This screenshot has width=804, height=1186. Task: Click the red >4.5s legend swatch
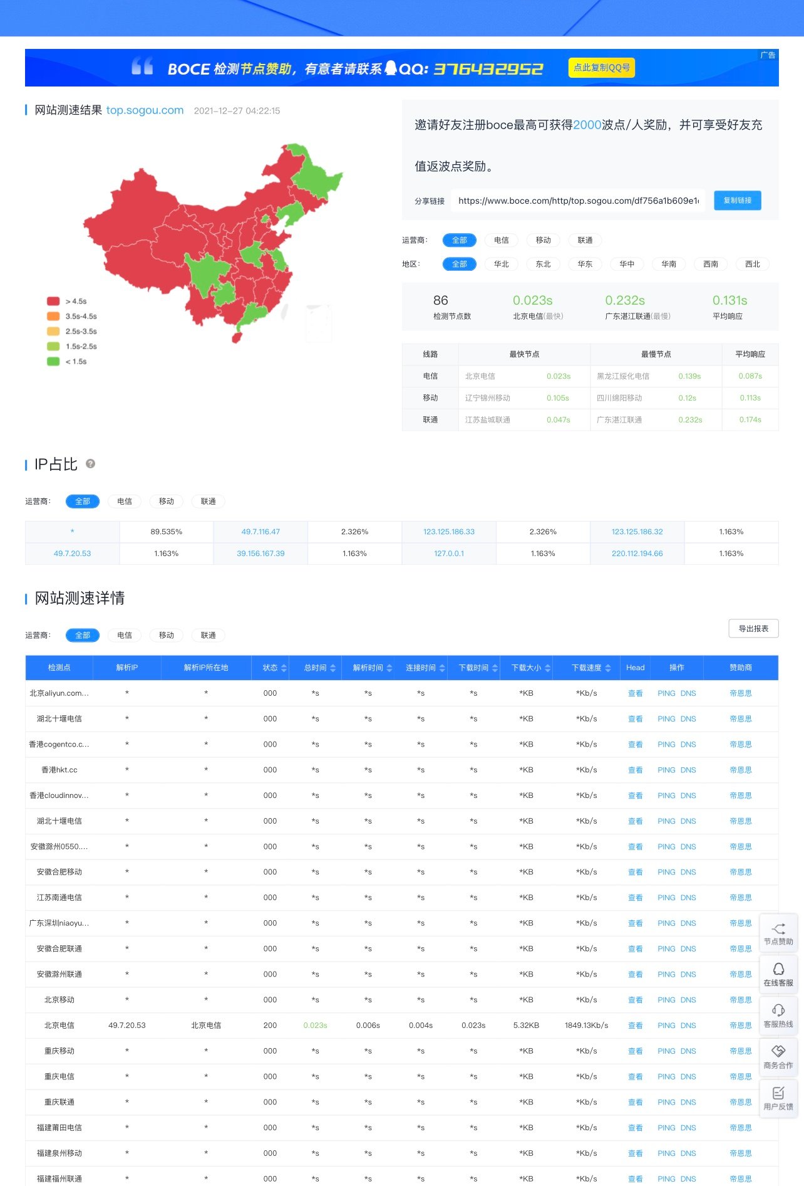tap(53, 302)
